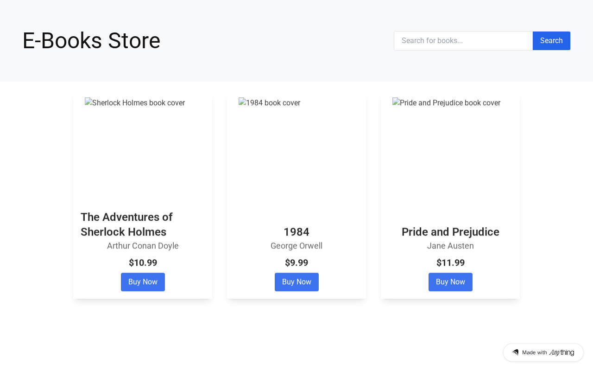Screen dimensions: 593x371
Task: Click author name Arthur Conan Doyle
Action: point(143,246)
